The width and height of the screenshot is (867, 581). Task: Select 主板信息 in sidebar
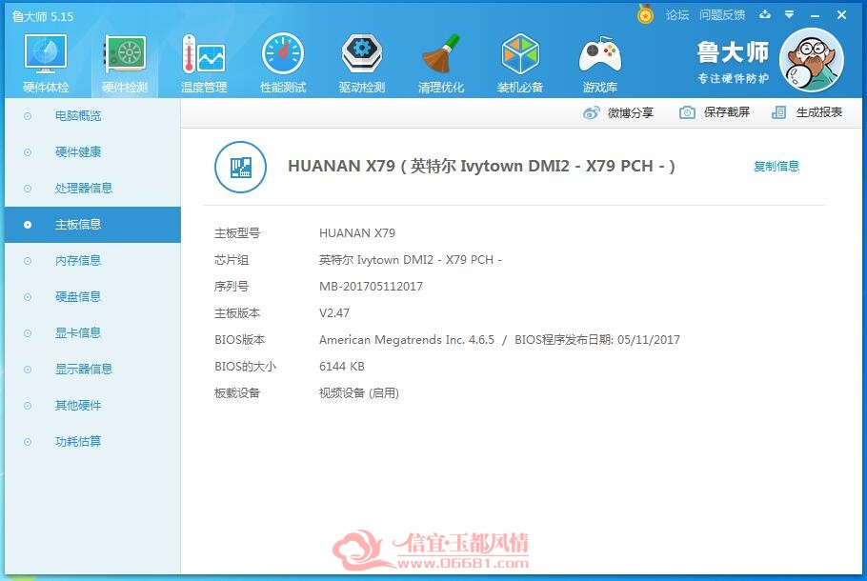click(x=92, y=225)
